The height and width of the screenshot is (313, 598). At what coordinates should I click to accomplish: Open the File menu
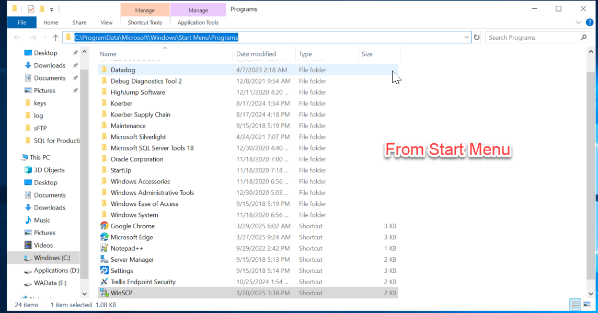[x=22, y=22]
